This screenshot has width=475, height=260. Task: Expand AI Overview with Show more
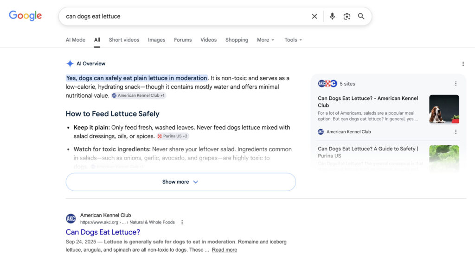[x=181, y=182]
